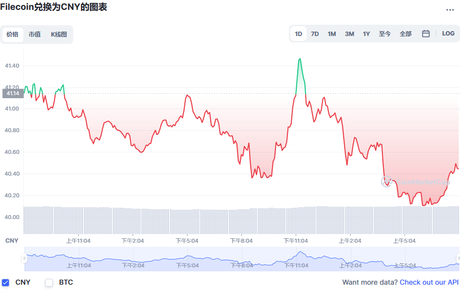Open the calendar date range picker

426,34
